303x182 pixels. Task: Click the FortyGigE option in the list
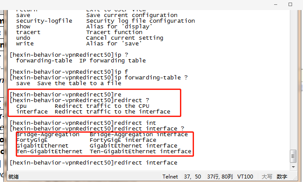click(x=32, y=140)
